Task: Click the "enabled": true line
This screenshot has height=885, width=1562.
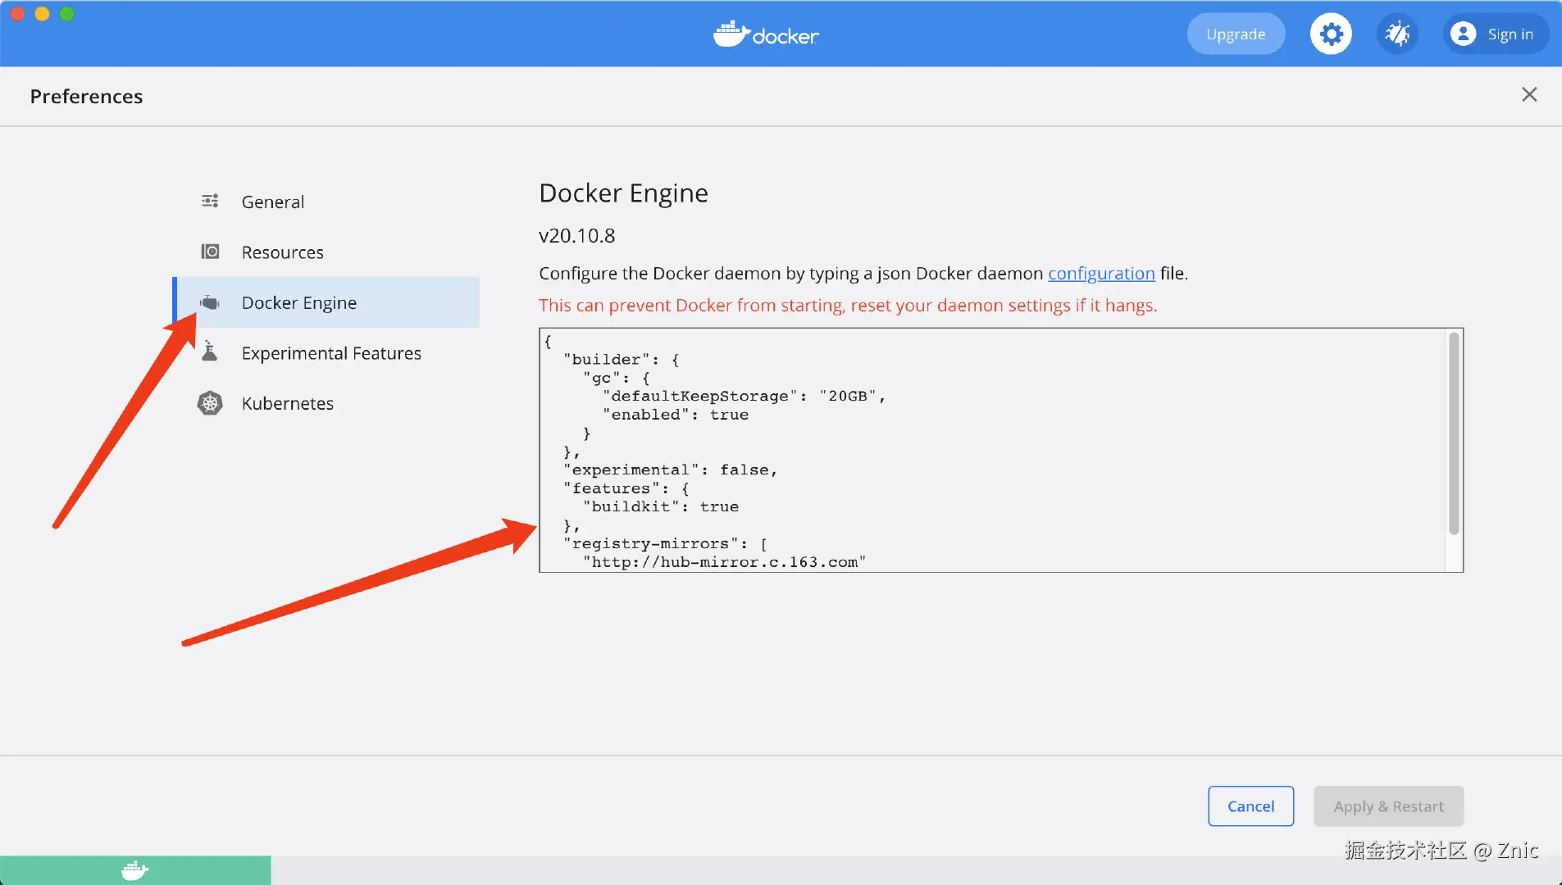Action: click(676, 415)
